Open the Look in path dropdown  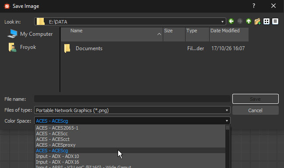(222, 22)
